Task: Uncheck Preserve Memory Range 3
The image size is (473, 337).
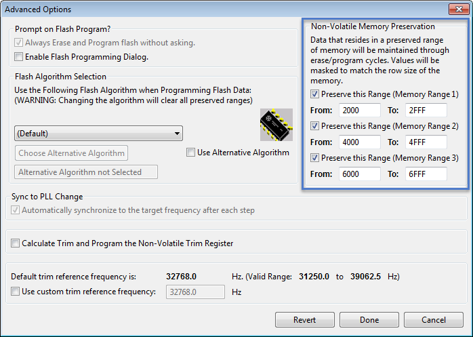Action: [314, 157]
